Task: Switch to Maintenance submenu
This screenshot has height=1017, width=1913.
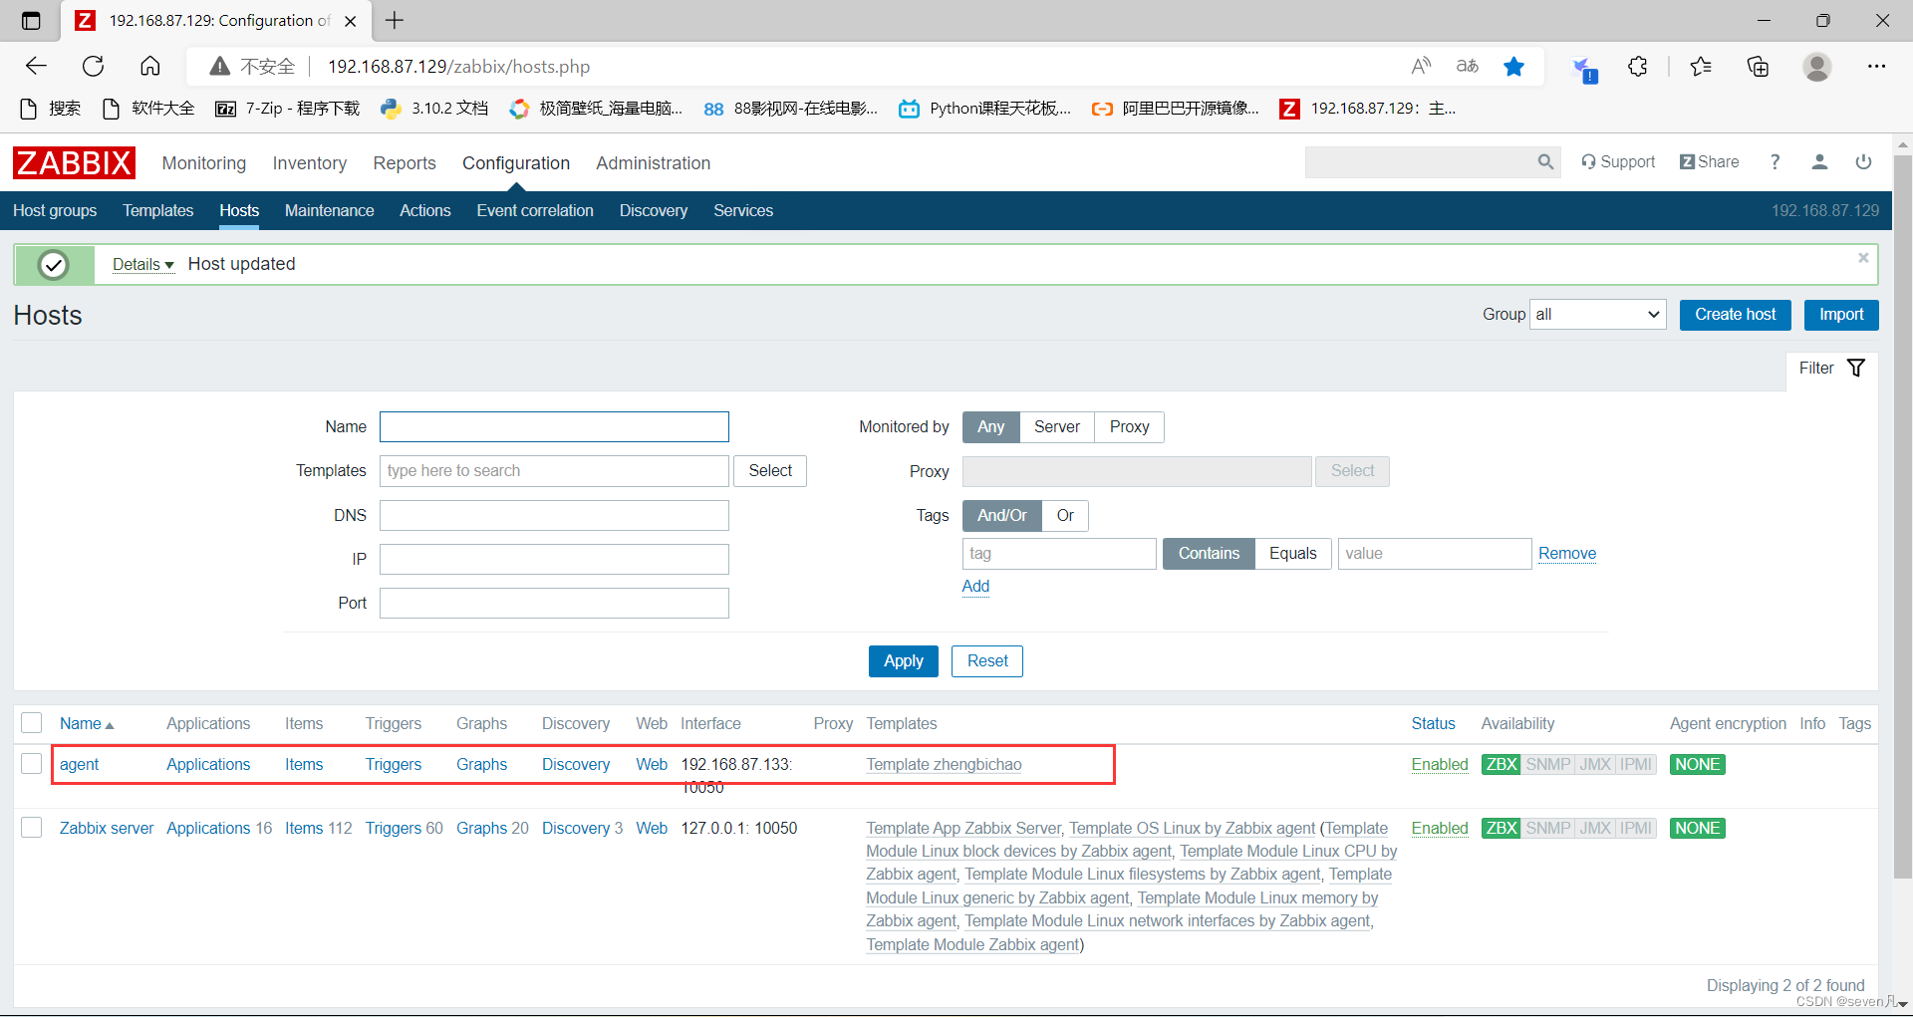Action: point(330,210)
